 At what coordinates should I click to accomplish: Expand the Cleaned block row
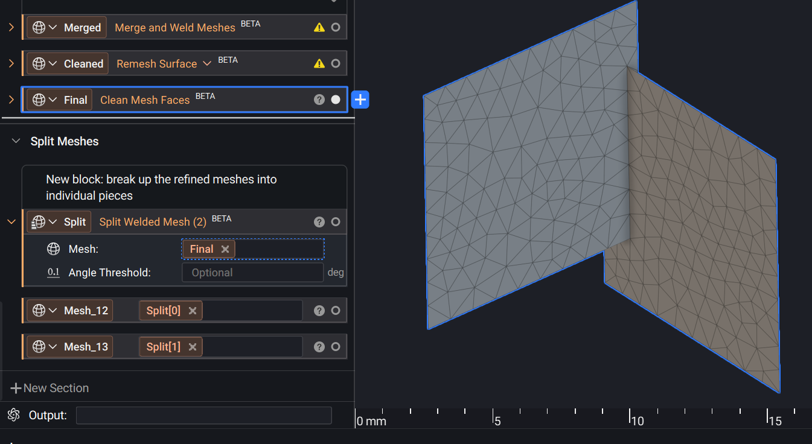[x=11, y=64]
